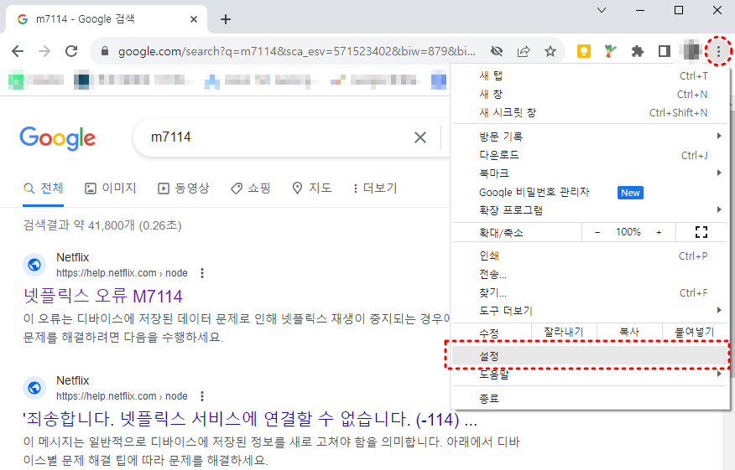Select 전송... in the menu
Screen dimensions: 735x470
click(592, 274)
